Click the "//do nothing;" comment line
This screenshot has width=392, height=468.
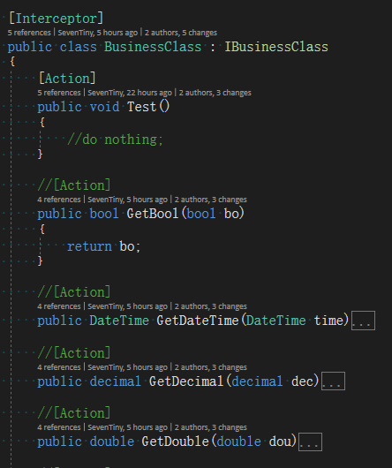tap(115, 140)
